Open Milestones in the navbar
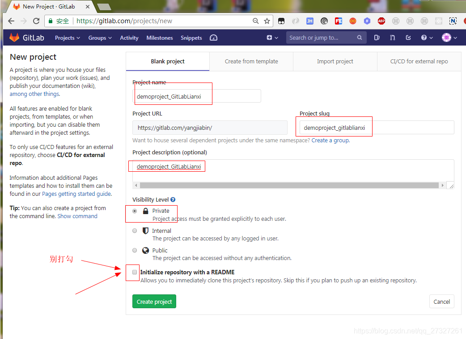Screen dimensions: 466x339 (x=160, y=38)
